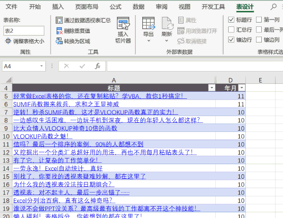Click Insert Slicer (插入切片器) icon

(x=123, y=23)
